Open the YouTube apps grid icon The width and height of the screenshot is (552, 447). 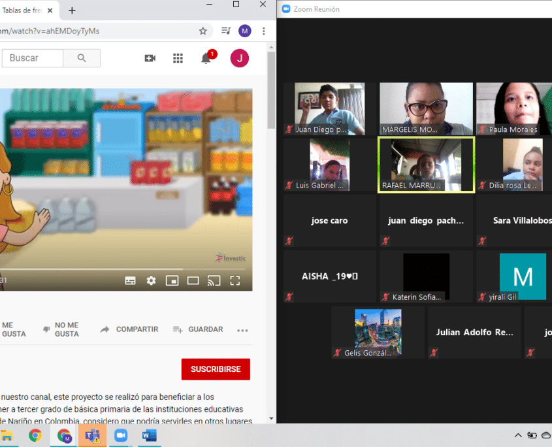(178, 58)
